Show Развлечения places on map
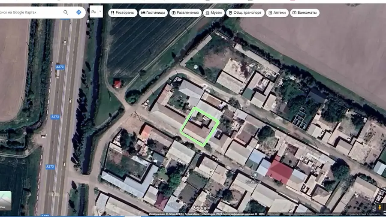Screen dimensions: 386x217 (185, 12)
